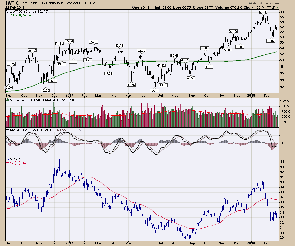Click the 50.43 price annotation
Viewport: 295px width, 246px height.
175,56
